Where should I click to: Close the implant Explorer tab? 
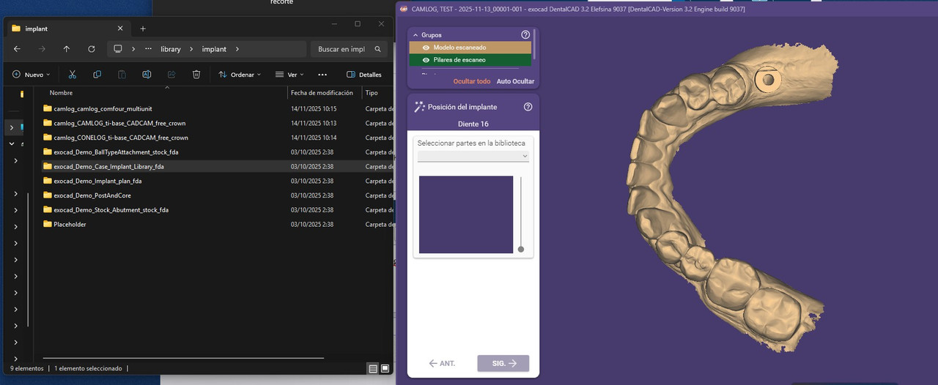click(120, 29)
